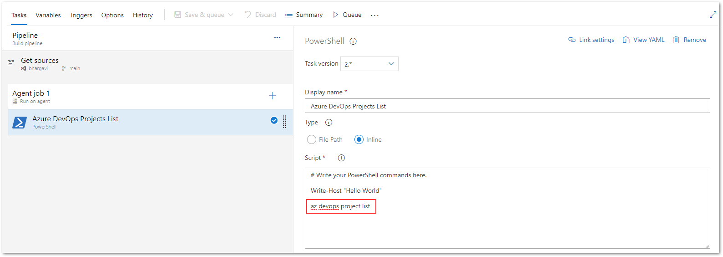Screen dimensions: 723x257
Task: Select the Get sources item
Action: (40, 61)
